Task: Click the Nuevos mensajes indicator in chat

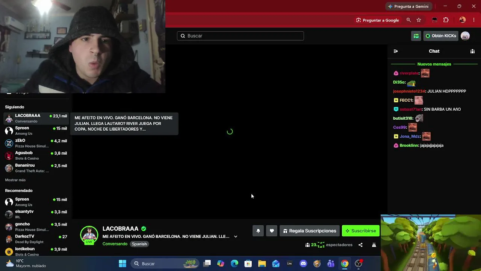Action: 434,64
